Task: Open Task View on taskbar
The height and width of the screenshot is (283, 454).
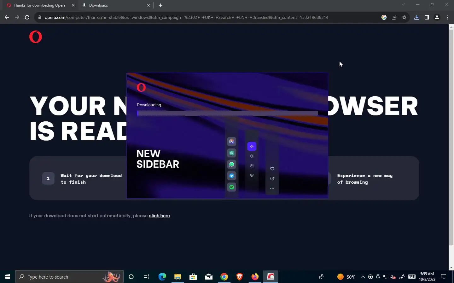Action: (x=146, y=277)
